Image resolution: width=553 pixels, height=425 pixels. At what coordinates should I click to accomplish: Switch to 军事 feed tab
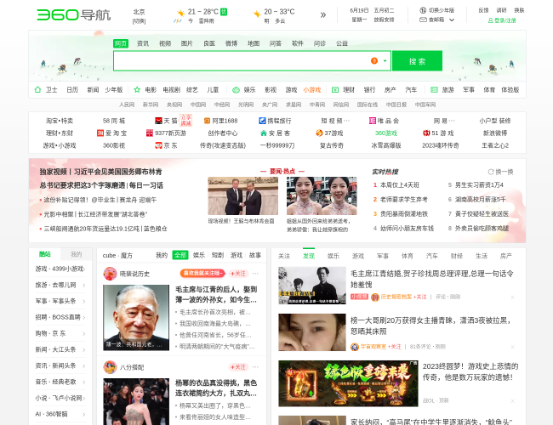pyautogui.click(x=383, y=256)
